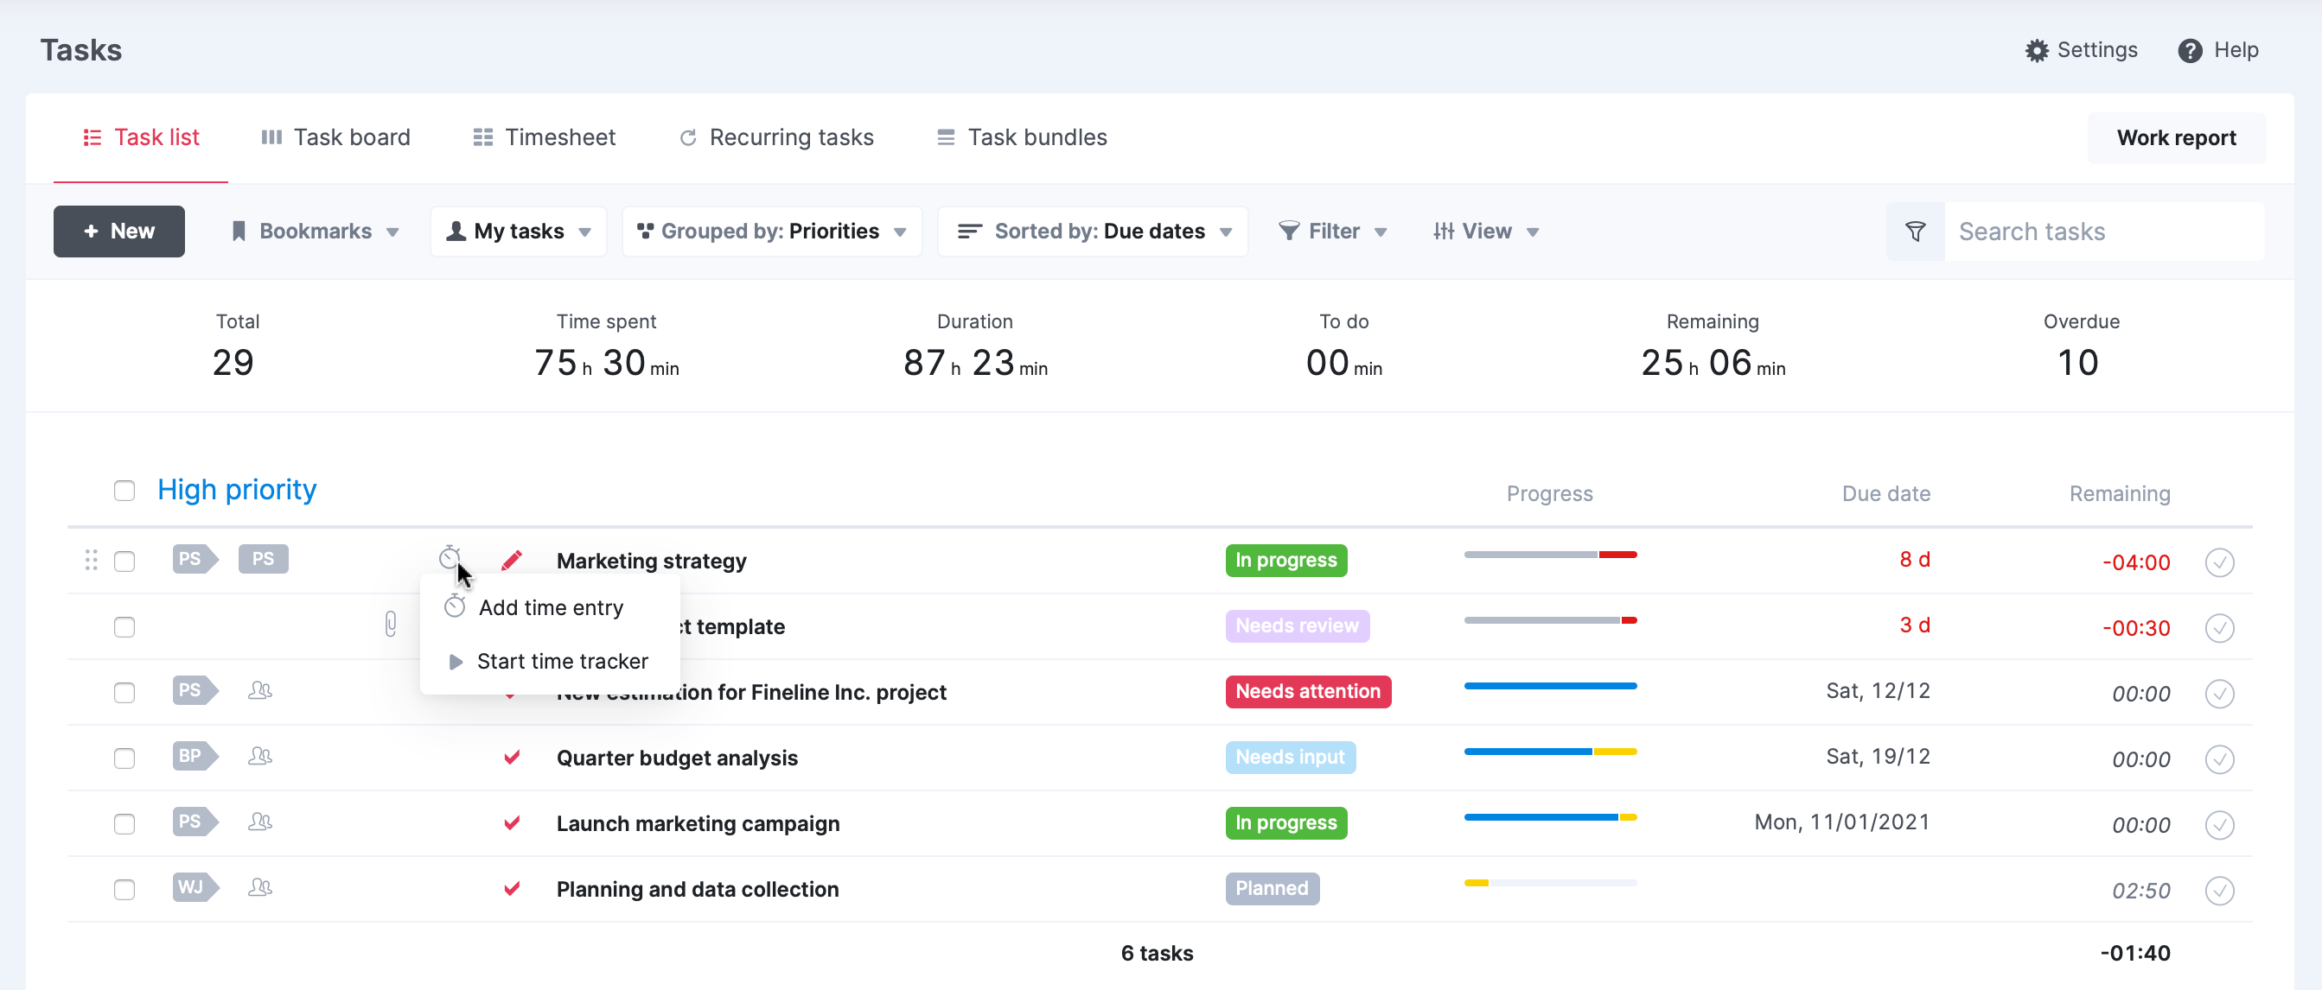Click the High priority group heading
2322x990 pixels.
click(x=237, y=489)
